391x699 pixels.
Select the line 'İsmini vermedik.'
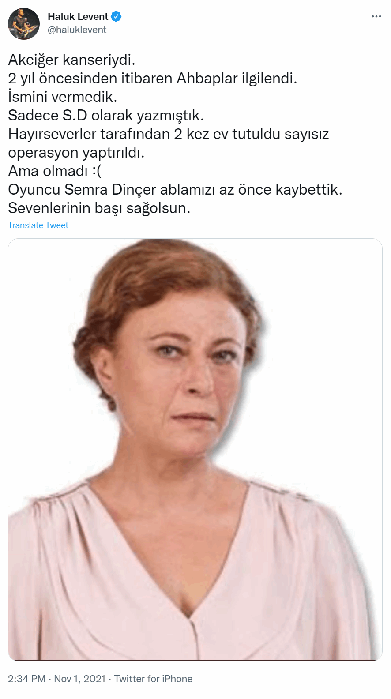[x=62, y=97]
